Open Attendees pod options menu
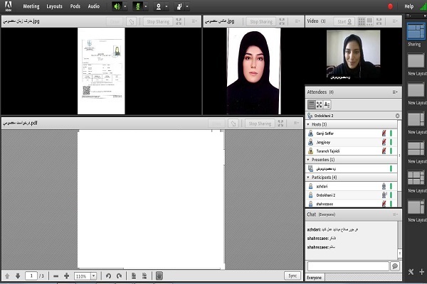 [x=395, y=92]
